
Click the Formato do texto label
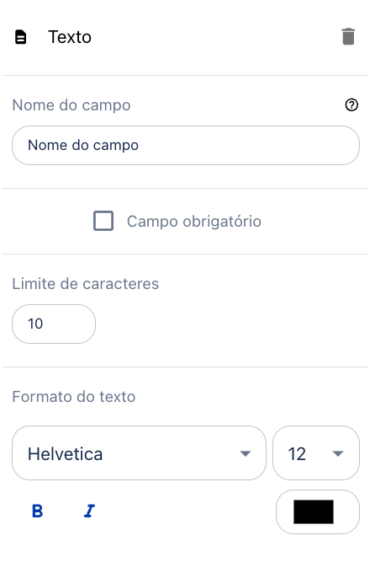[74, 397]
